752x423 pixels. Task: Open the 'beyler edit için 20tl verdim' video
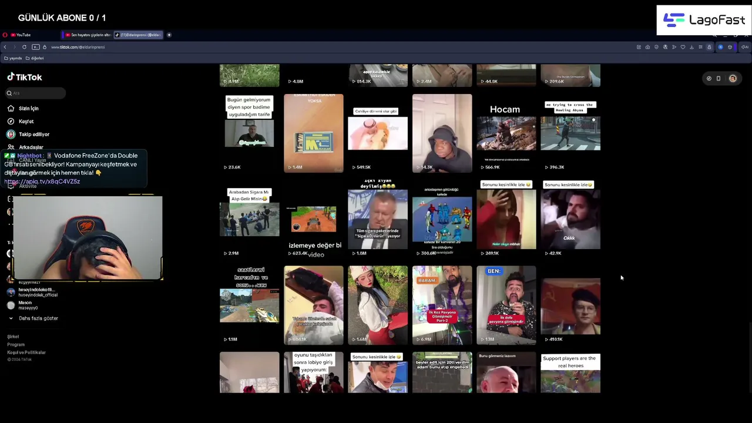[x=442, y=372]
